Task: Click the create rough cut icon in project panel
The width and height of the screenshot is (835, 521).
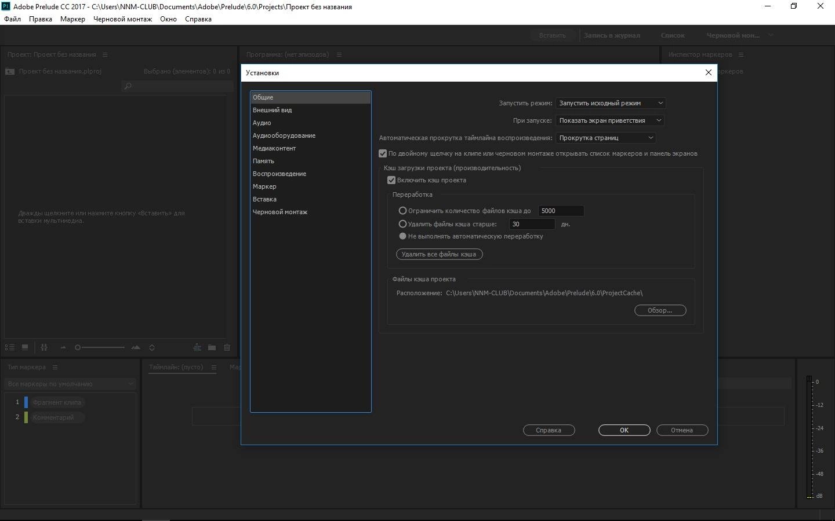Action: pyautogui.click(x=197, y=347)
